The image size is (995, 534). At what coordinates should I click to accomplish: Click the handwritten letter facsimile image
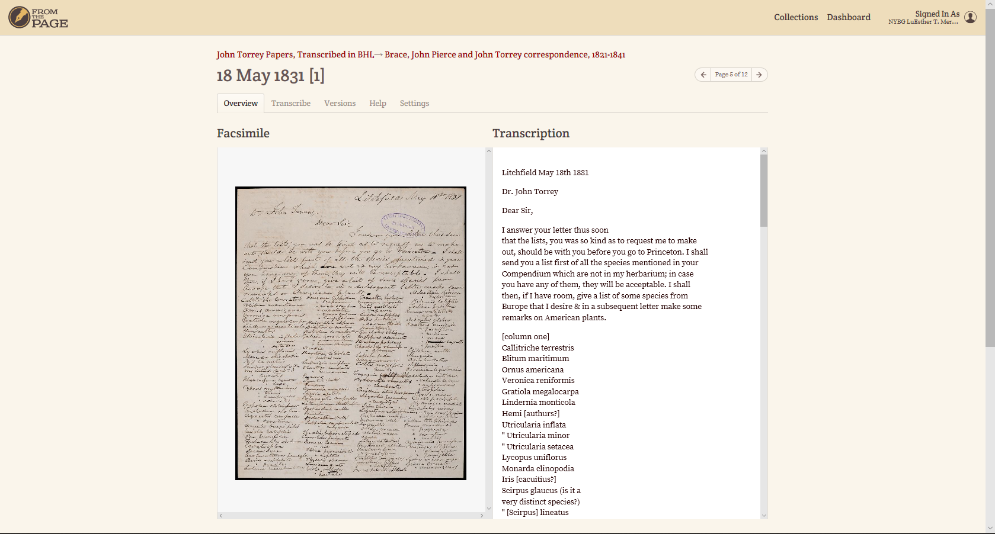(x=350, y=333)
